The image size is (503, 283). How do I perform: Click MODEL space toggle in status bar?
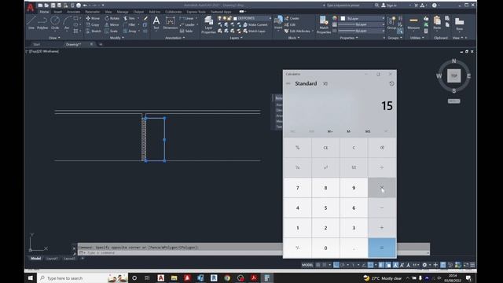pyautogui.click(x=307, y=265)
